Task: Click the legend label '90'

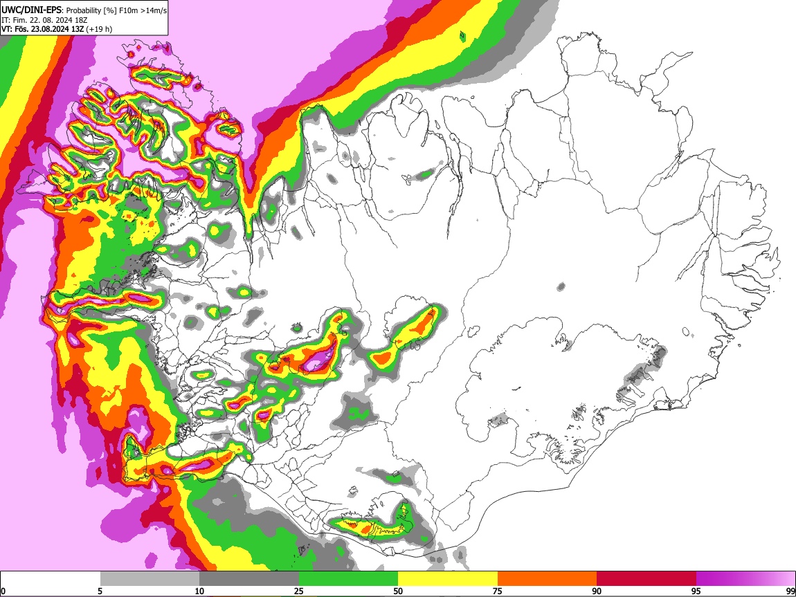Action: (x=597, y=591)
